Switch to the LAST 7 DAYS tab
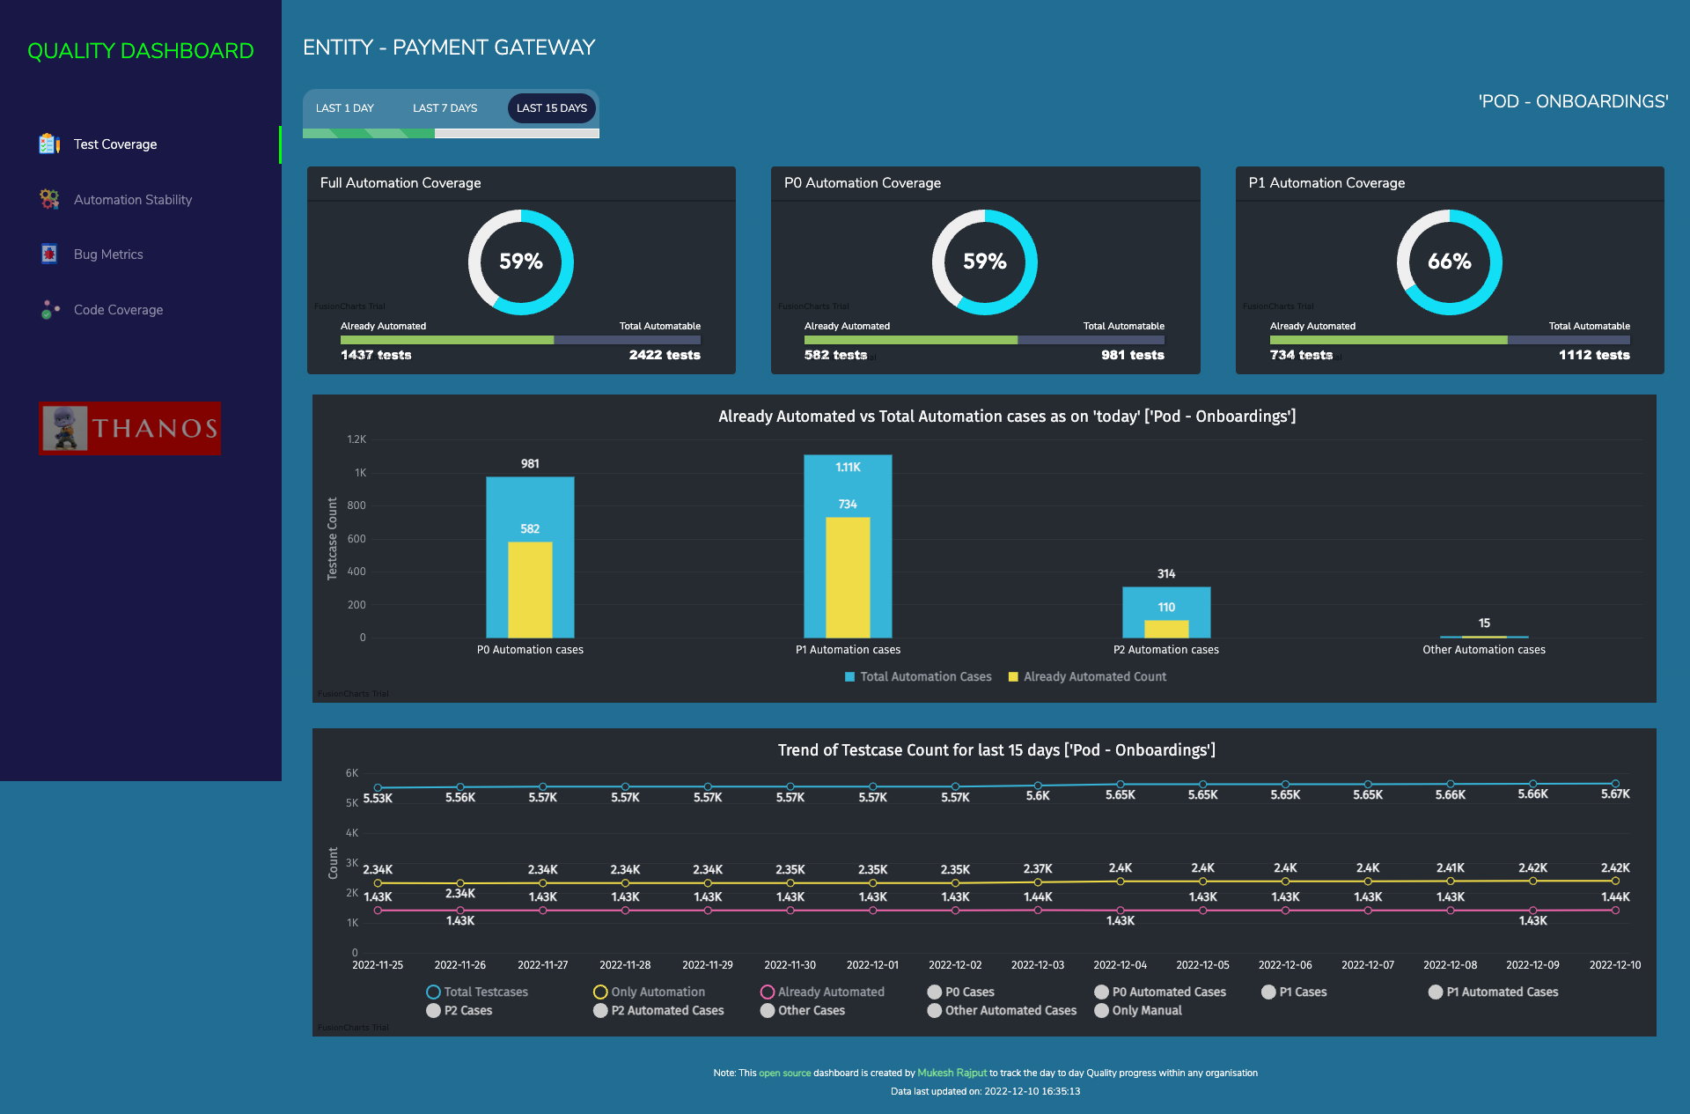The height and width of the screenshot is (1114, 1690). pyautogui.click(x=445, y=108)
